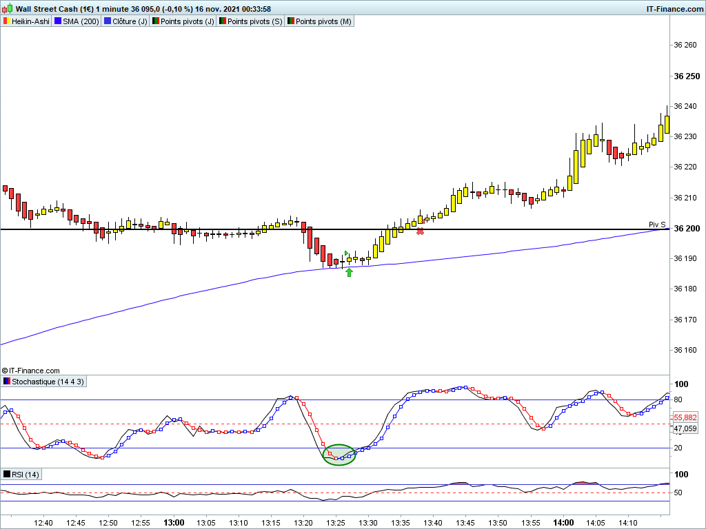The image size is (706, 529).
Task: Click the 55,882 stochastic value box
Action: (x=685, y=417)
